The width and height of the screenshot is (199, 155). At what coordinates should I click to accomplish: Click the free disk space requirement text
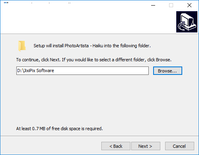point(59,129)
